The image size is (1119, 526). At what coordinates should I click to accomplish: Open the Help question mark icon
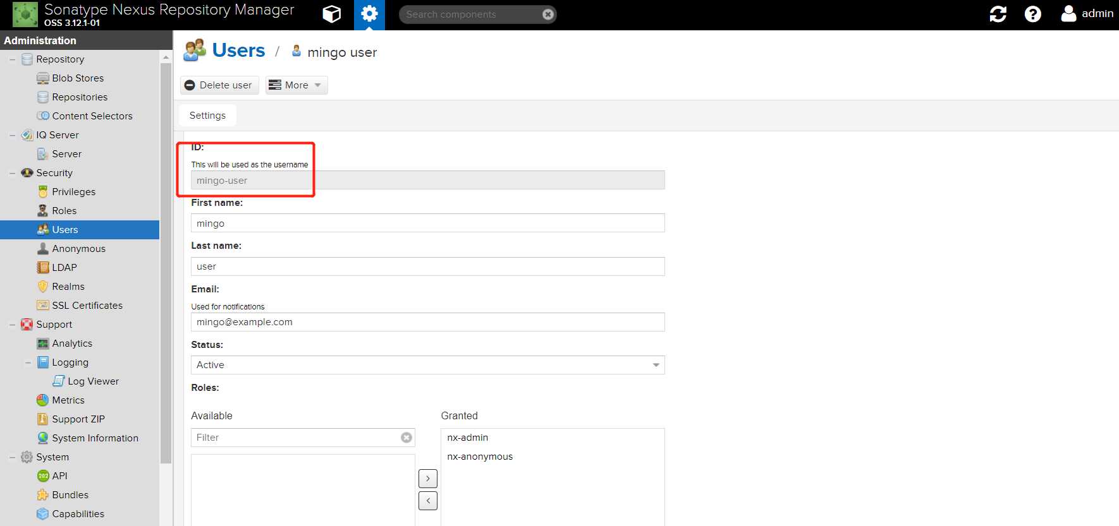click(1032, 14)
